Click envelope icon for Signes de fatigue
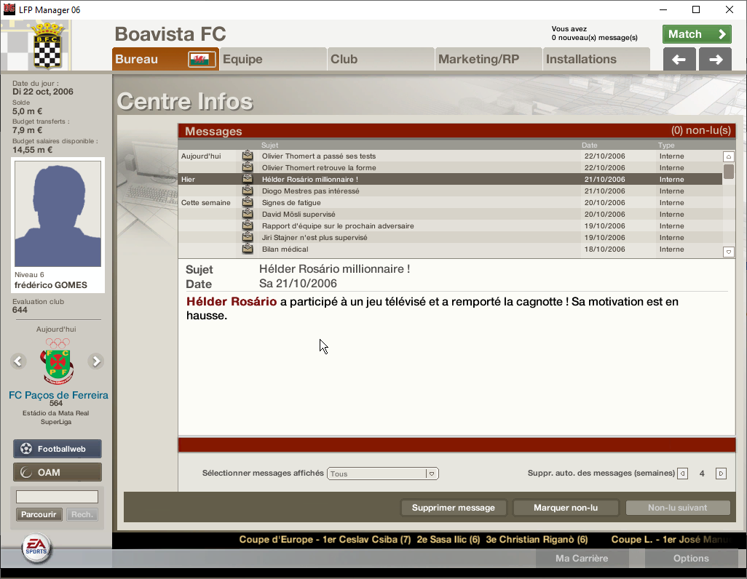 pyautogui.click(x=248, y=202)
